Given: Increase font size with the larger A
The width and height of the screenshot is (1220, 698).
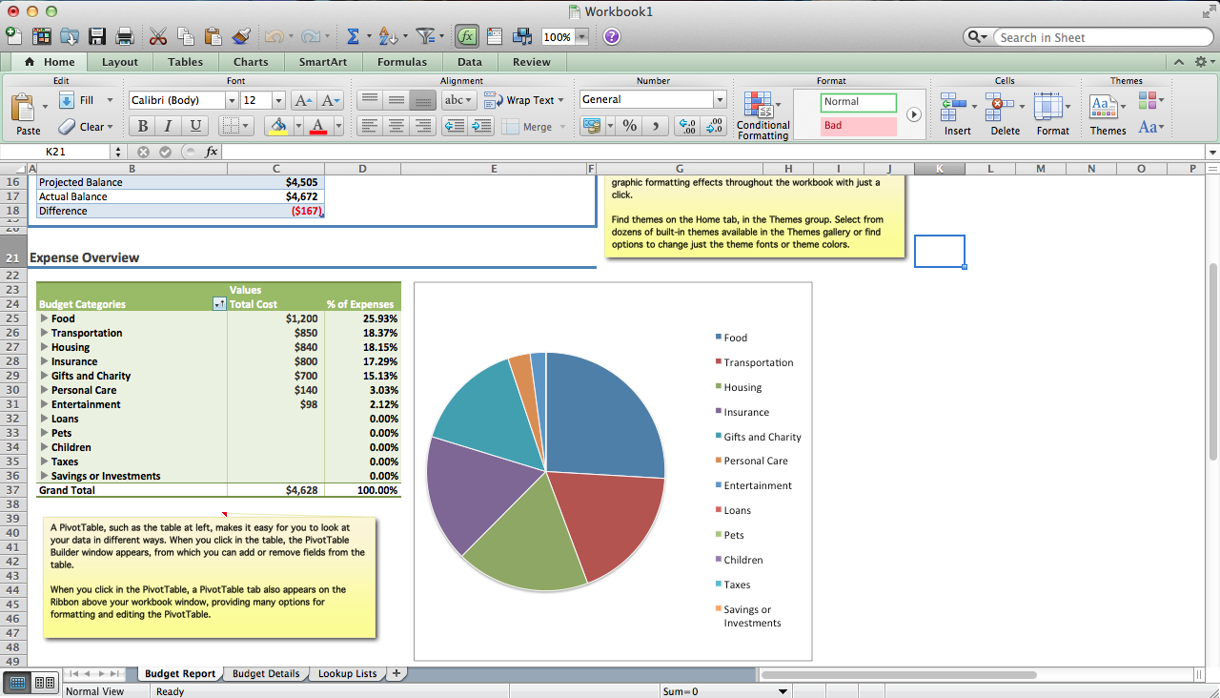Looking at the screenshot, I should coord(303,100).
